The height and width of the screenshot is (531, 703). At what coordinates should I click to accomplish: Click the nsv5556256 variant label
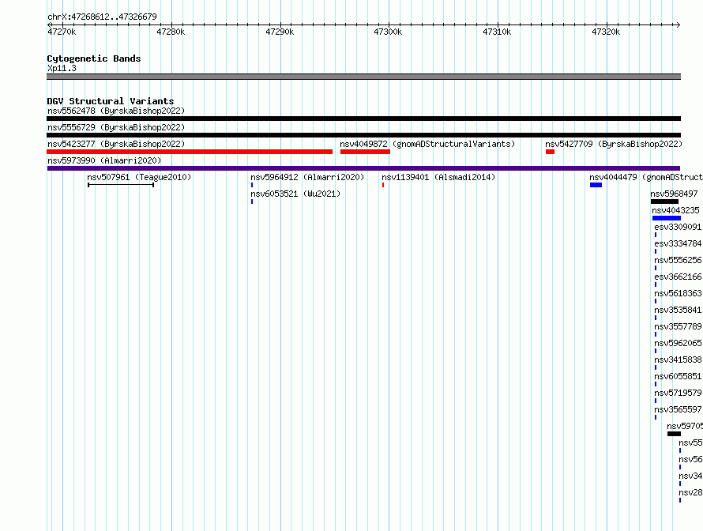coord(678,260)
